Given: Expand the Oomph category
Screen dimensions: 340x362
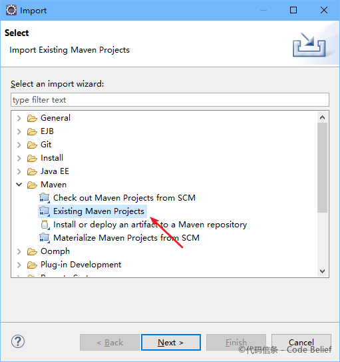Looking at the screenshot, I should [x=19, y=251].
